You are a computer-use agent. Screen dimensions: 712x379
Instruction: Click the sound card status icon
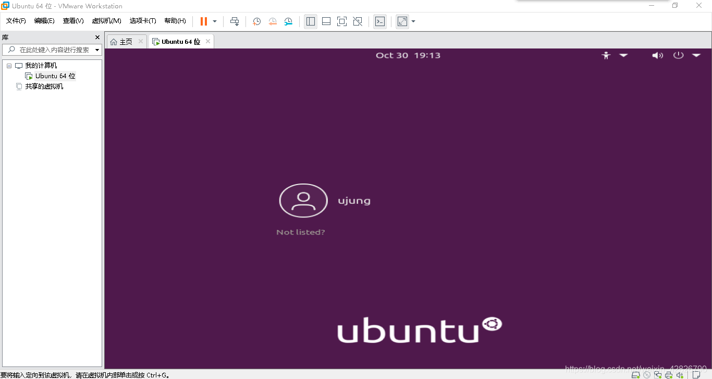point(680,374)
